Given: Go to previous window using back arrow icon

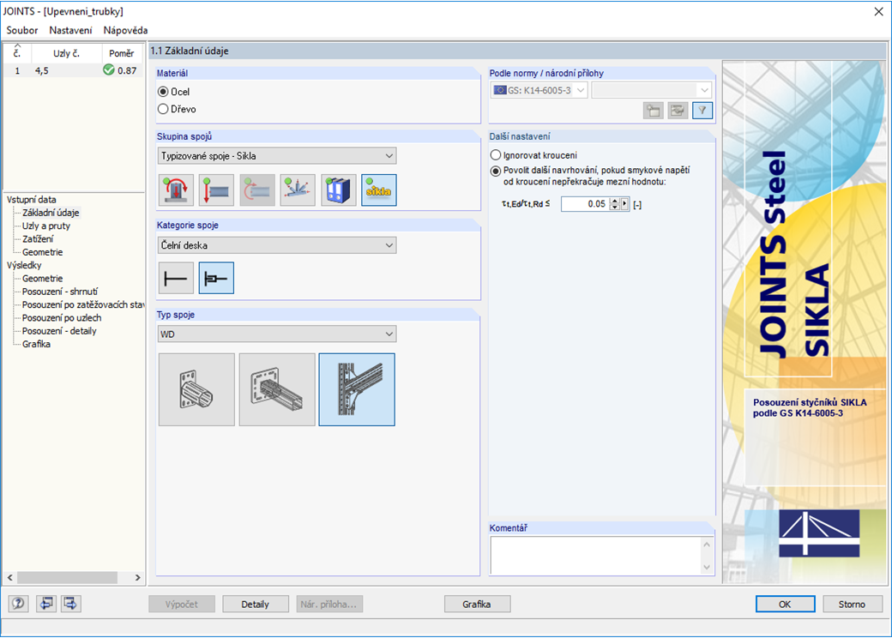Looking at the screenshot, I should pos(46,604).
